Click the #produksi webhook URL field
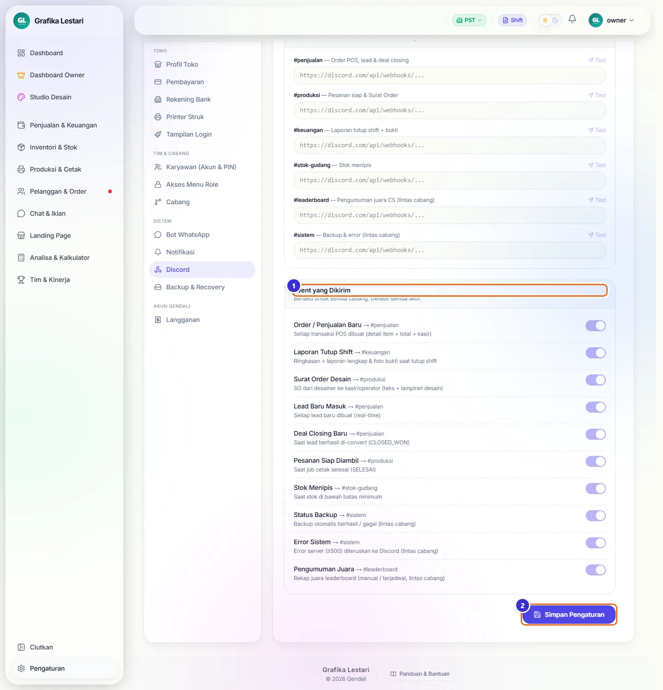This screenshot has height=690, width=663. click(450, 110)
